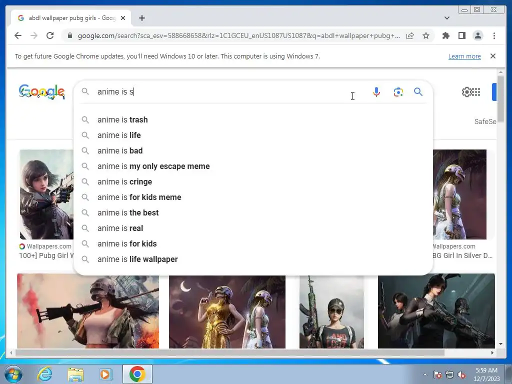The image size is (512, 384).
Task: Click the scroll right arrow
Action: [x=492, y=352]
